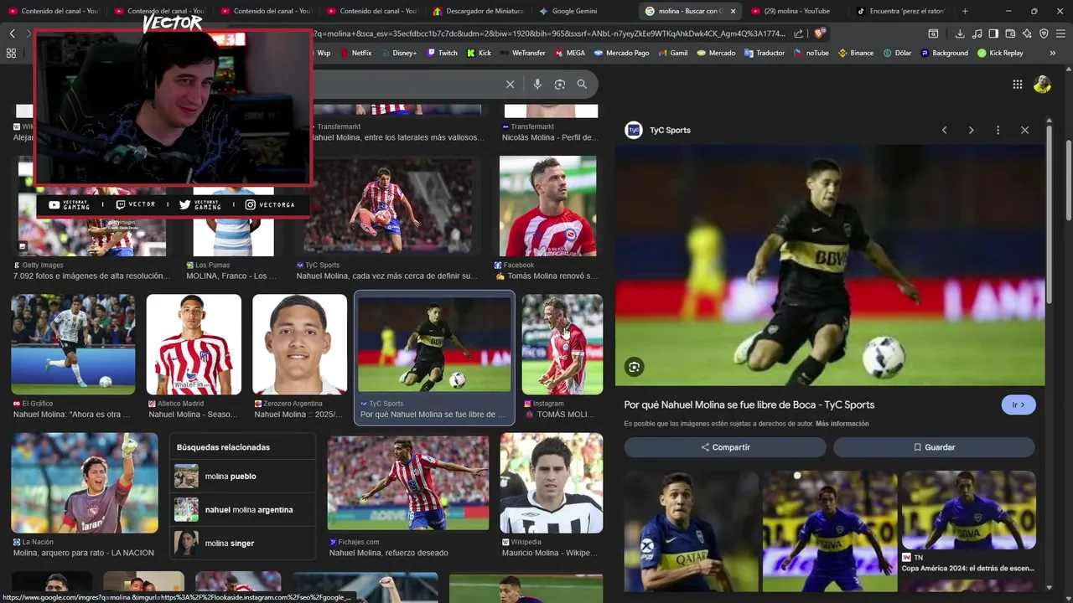
Task: Switch to the Descargador de Miniatura tab
Action: click(478, 11)
